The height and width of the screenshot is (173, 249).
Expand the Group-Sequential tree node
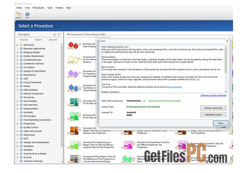pyautogui.click(x=17, y=82)
